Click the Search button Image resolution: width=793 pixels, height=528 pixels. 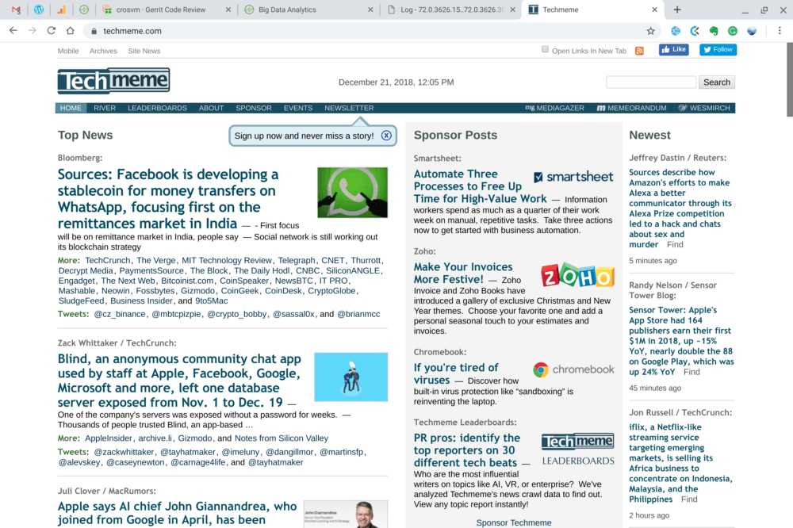(x=717, y=82)
